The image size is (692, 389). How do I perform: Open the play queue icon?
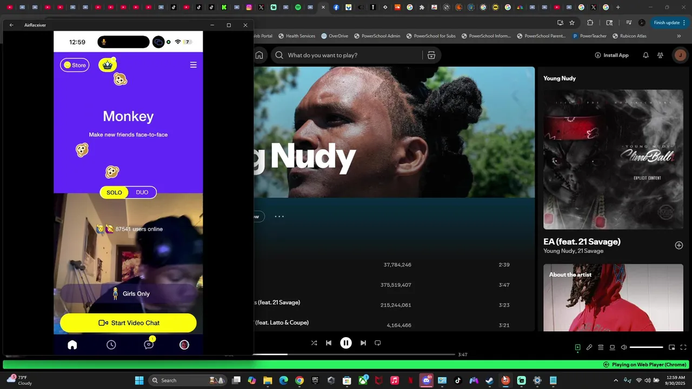coord(601,347)
